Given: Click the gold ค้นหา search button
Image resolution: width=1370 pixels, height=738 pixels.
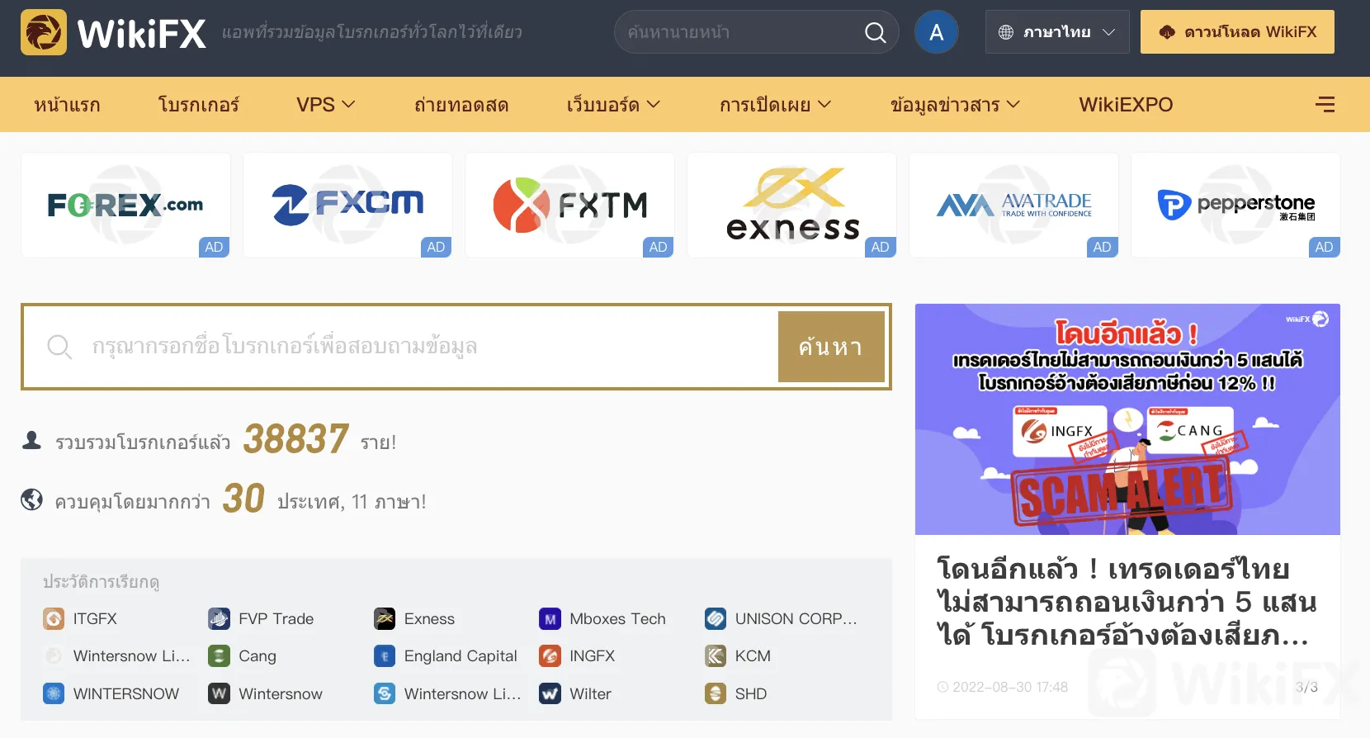Looking at the screenshot, I should 831,347.
